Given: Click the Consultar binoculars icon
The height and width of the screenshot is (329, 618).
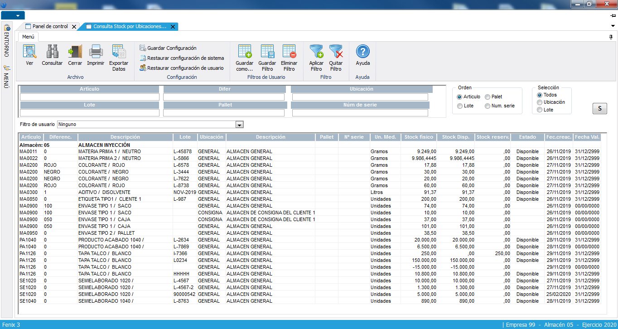Looking at the screenshot, I should 52,52.
